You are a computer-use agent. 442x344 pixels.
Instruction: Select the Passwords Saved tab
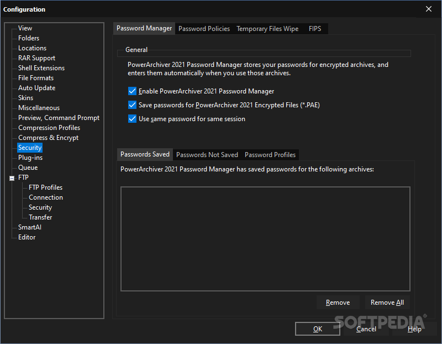pos(145,154)
